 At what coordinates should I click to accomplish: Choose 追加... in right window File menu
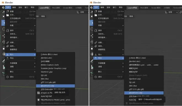click(109, 46)
